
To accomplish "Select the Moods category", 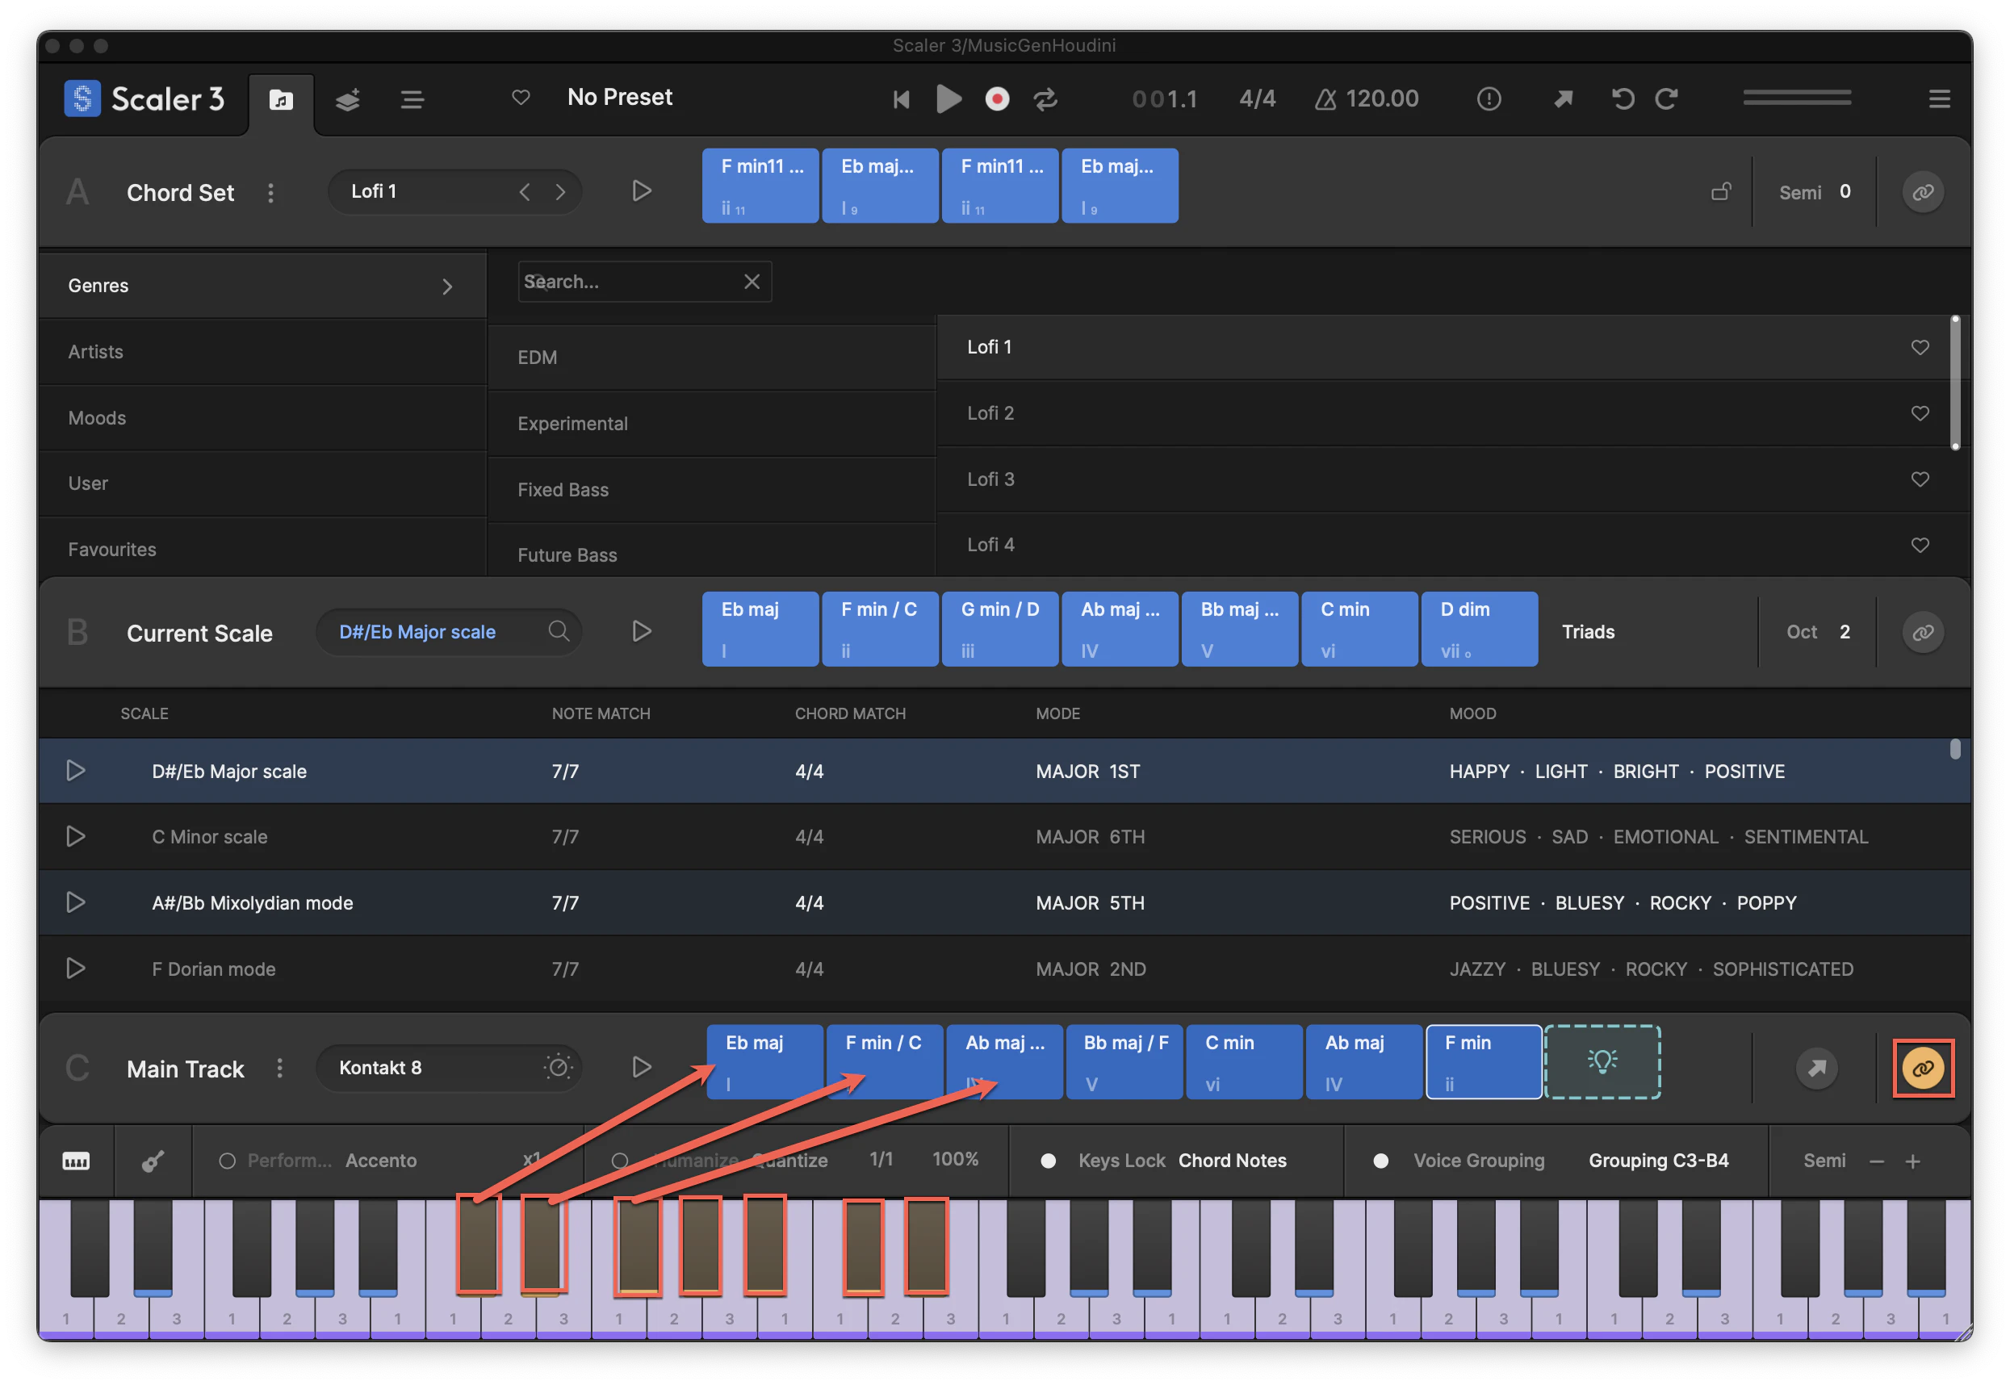I will tap(262, 417).
